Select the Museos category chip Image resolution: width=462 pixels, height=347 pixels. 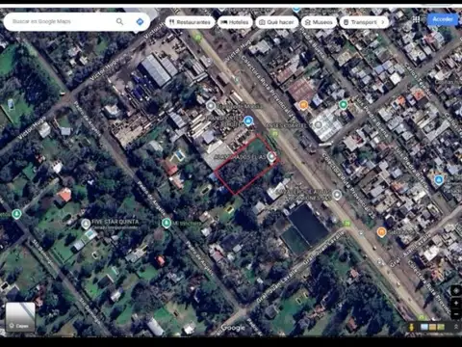(x=319, y=22)
